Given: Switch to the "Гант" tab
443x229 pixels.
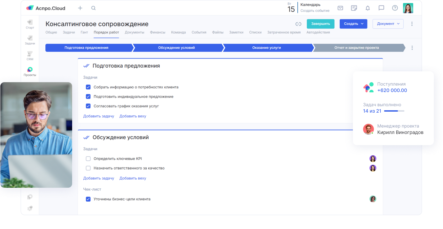Looking at the screenshot, I should [x=84, y=32].
